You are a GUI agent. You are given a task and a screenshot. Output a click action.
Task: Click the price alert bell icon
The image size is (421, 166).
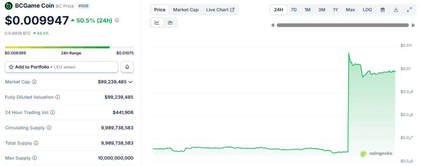tap(127, 67)
